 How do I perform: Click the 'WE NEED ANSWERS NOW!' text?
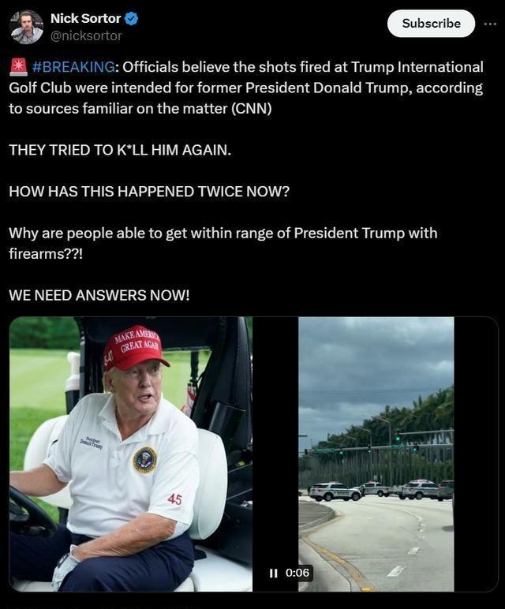[x=99, y=295]
